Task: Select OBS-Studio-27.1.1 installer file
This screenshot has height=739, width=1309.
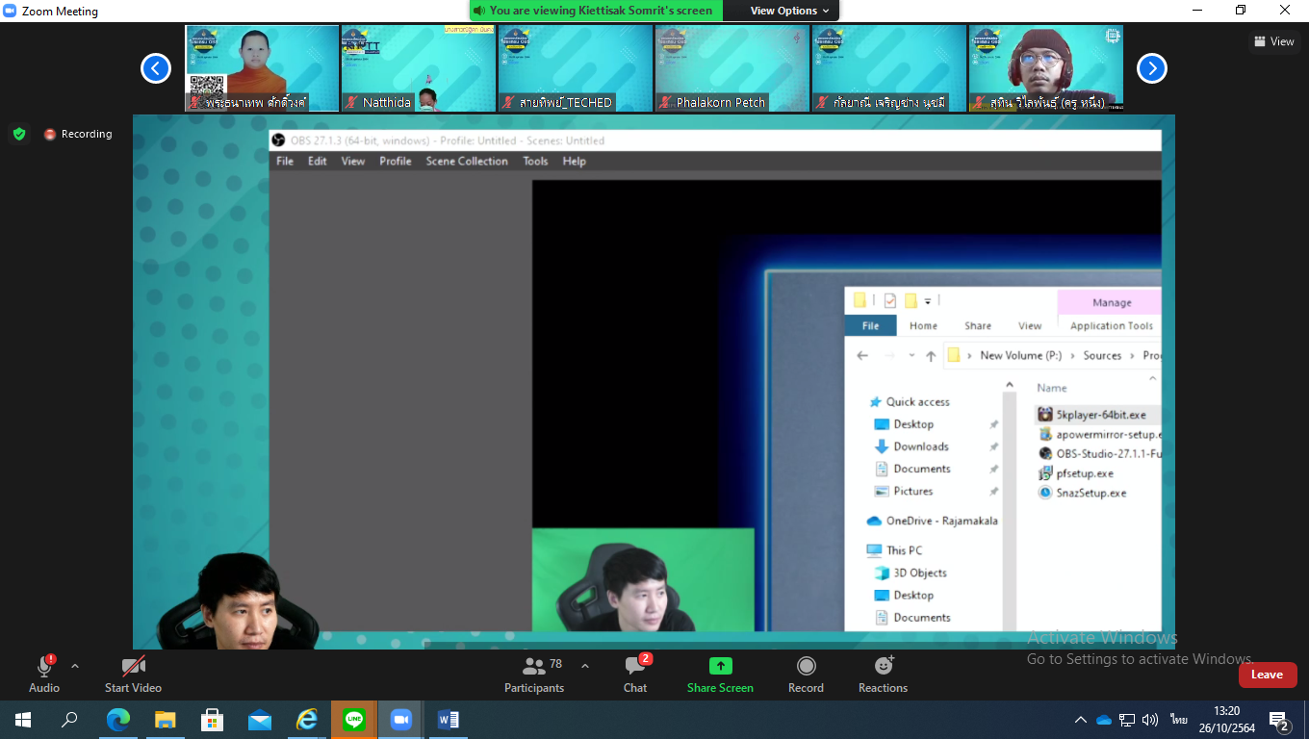Action: tap(1099, 453)
